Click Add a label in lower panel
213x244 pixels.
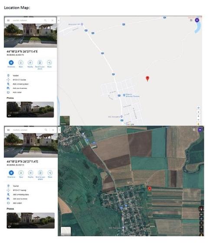point(31,203)
